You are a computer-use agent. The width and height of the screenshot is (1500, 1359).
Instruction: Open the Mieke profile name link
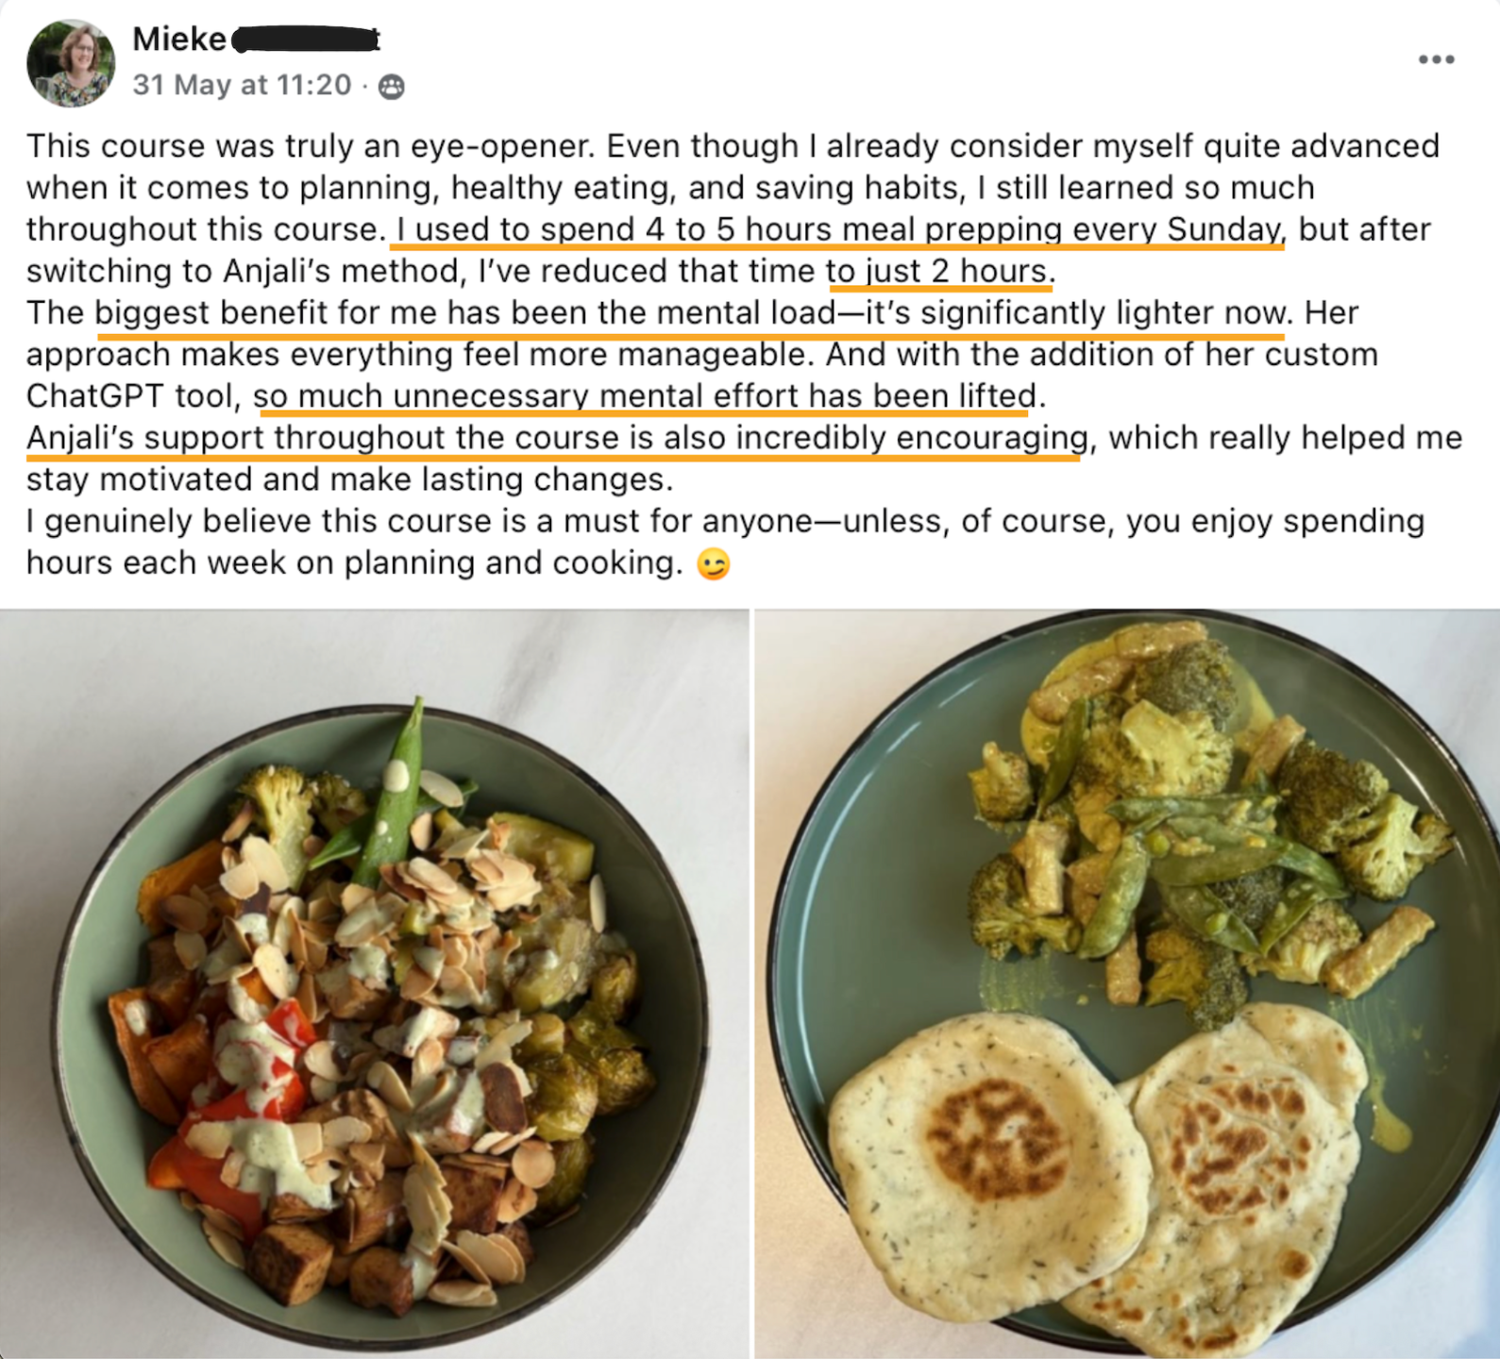[179, 39]
